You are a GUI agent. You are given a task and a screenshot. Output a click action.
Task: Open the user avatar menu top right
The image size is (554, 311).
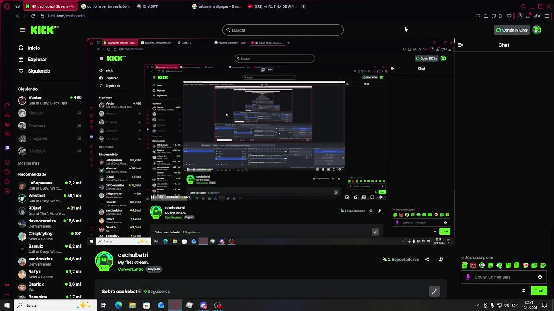537,30
